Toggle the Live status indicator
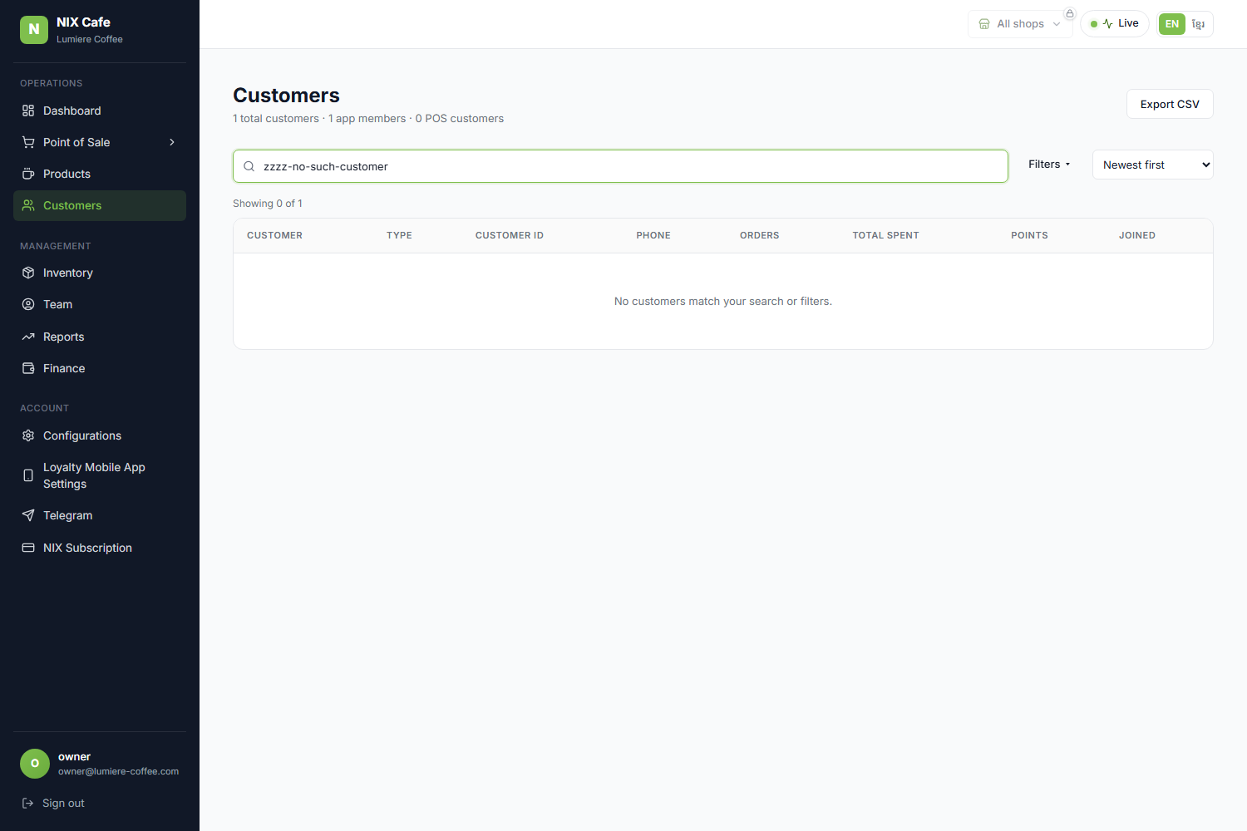Image resolution: width=1247 pixels, height=831 pixels. [x=1115, y=23]
